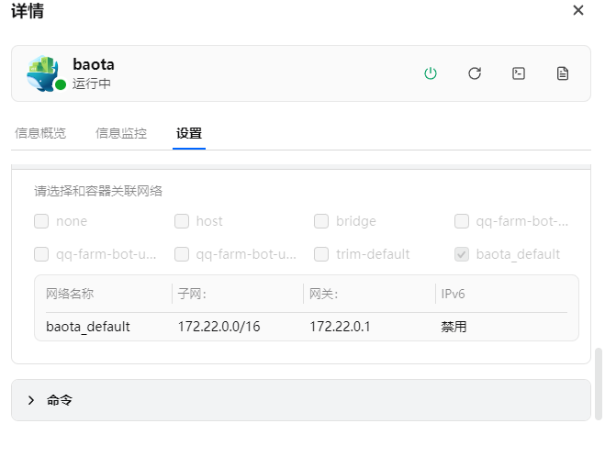Uncheck the baota_default network checkbox

[x=462, y=254]
